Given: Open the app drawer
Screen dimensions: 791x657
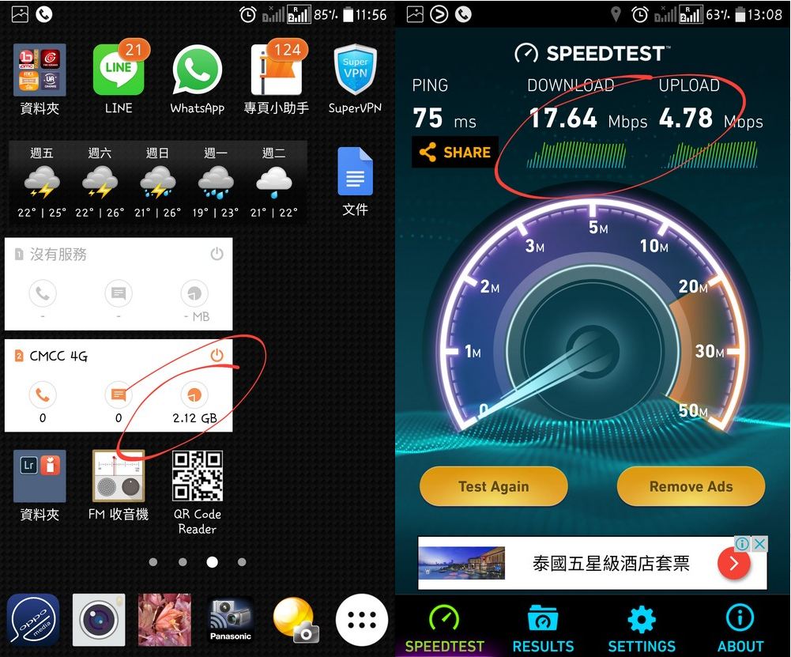Looking at the screenshot, I should pyautogui.click(x=362, y=620).
